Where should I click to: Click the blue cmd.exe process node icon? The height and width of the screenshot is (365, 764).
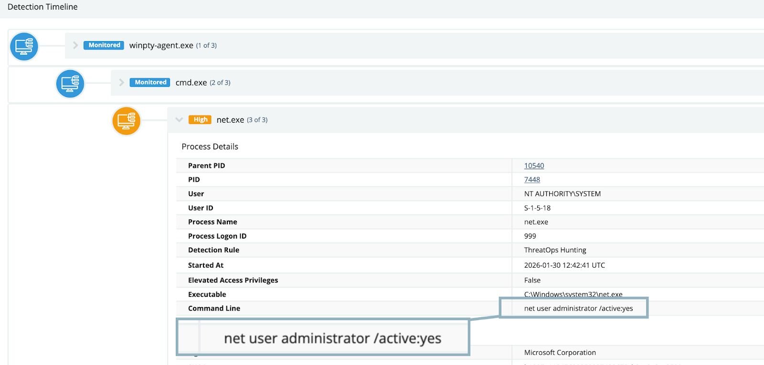point(70,83)
